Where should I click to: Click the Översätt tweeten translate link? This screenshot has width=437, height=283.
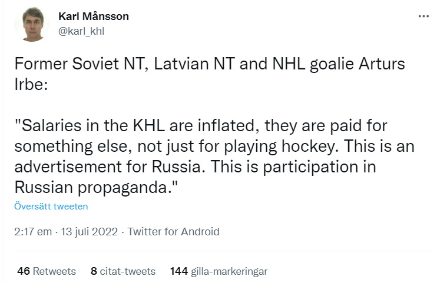51,206
